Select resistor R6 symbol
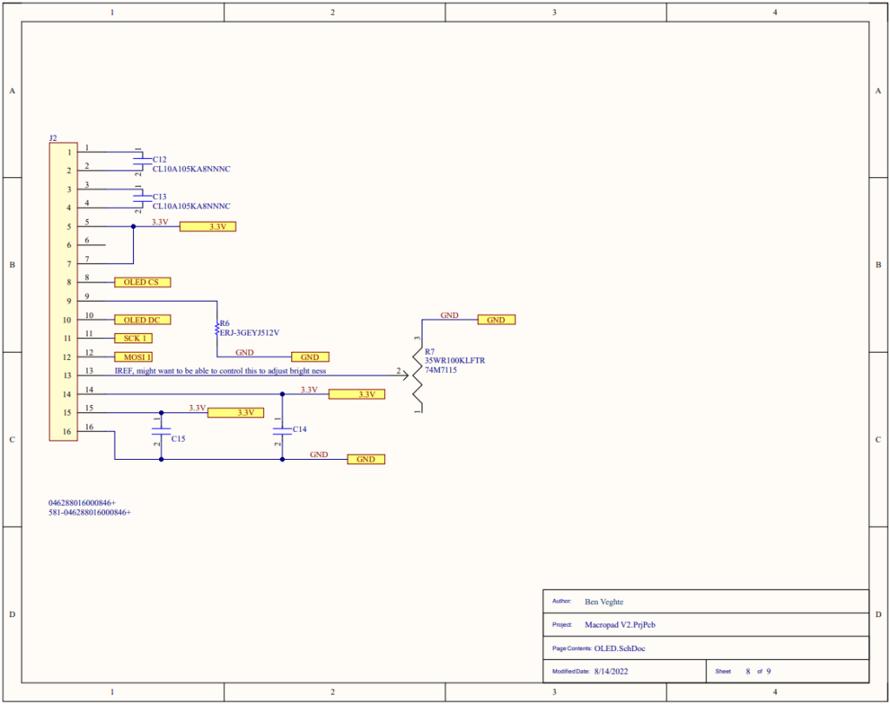The height and width of the screenshot is (705, 890). point(216,329)
